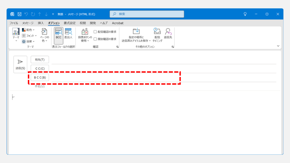Click the lightbulb tips icon
Viewport: 290px width, 163px height.
[x=245, y=14]
